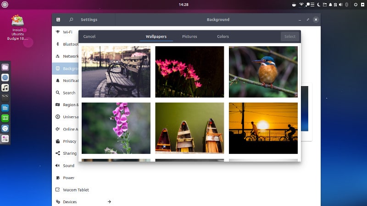Click the volume speaker icon in top panel
367x206 pixels.
point(341,5)
